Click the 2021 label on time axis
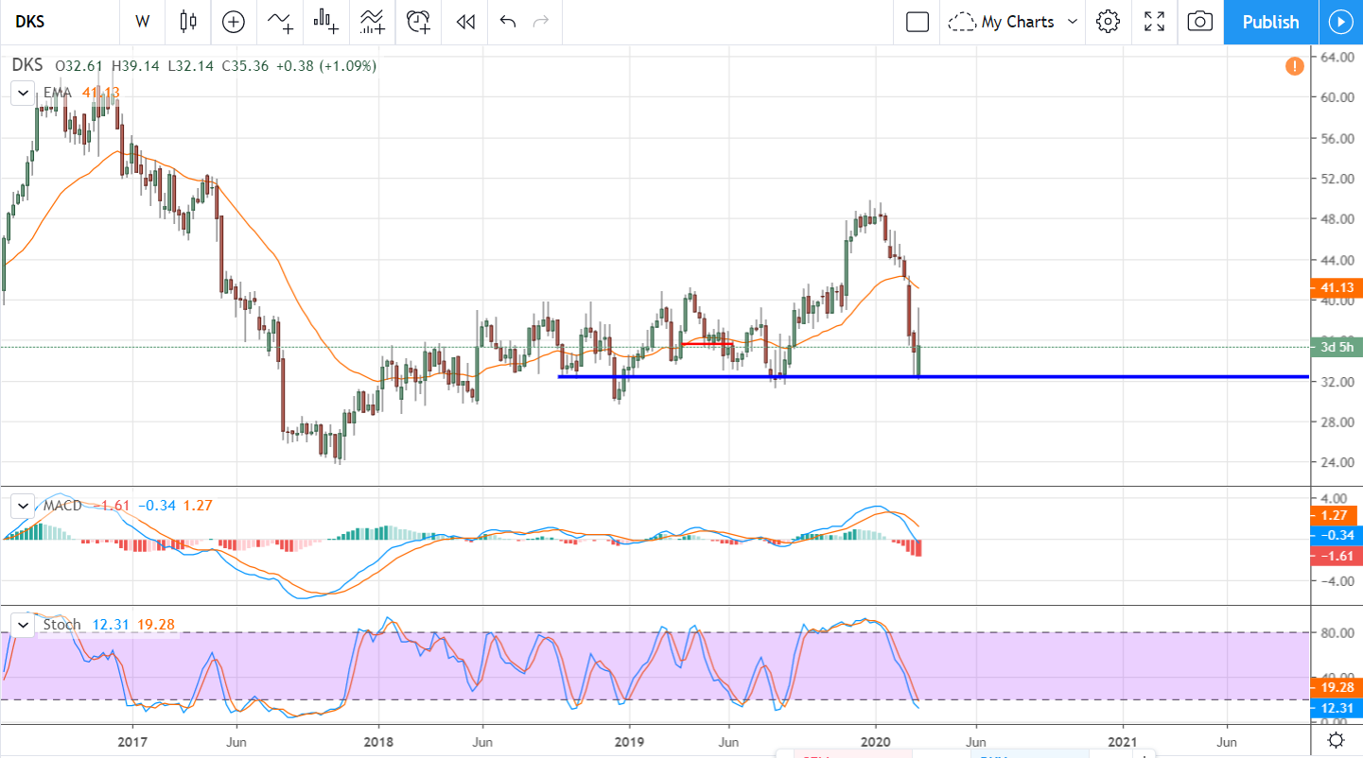This screenshot has width=1363, height=758. pyautogui.click(x=1123, y=741)
